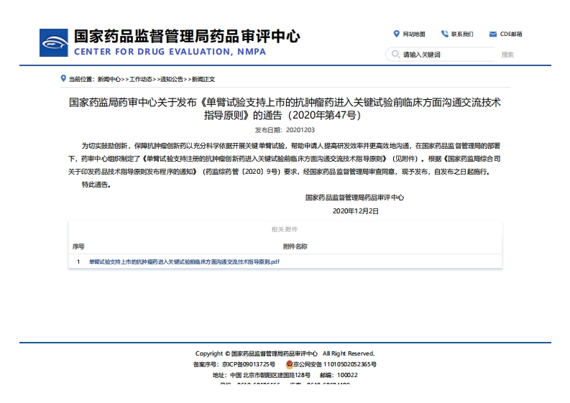
Task: Click the 联系我们 phone icon
Action: pyautogui.click(x=445, y=34)
